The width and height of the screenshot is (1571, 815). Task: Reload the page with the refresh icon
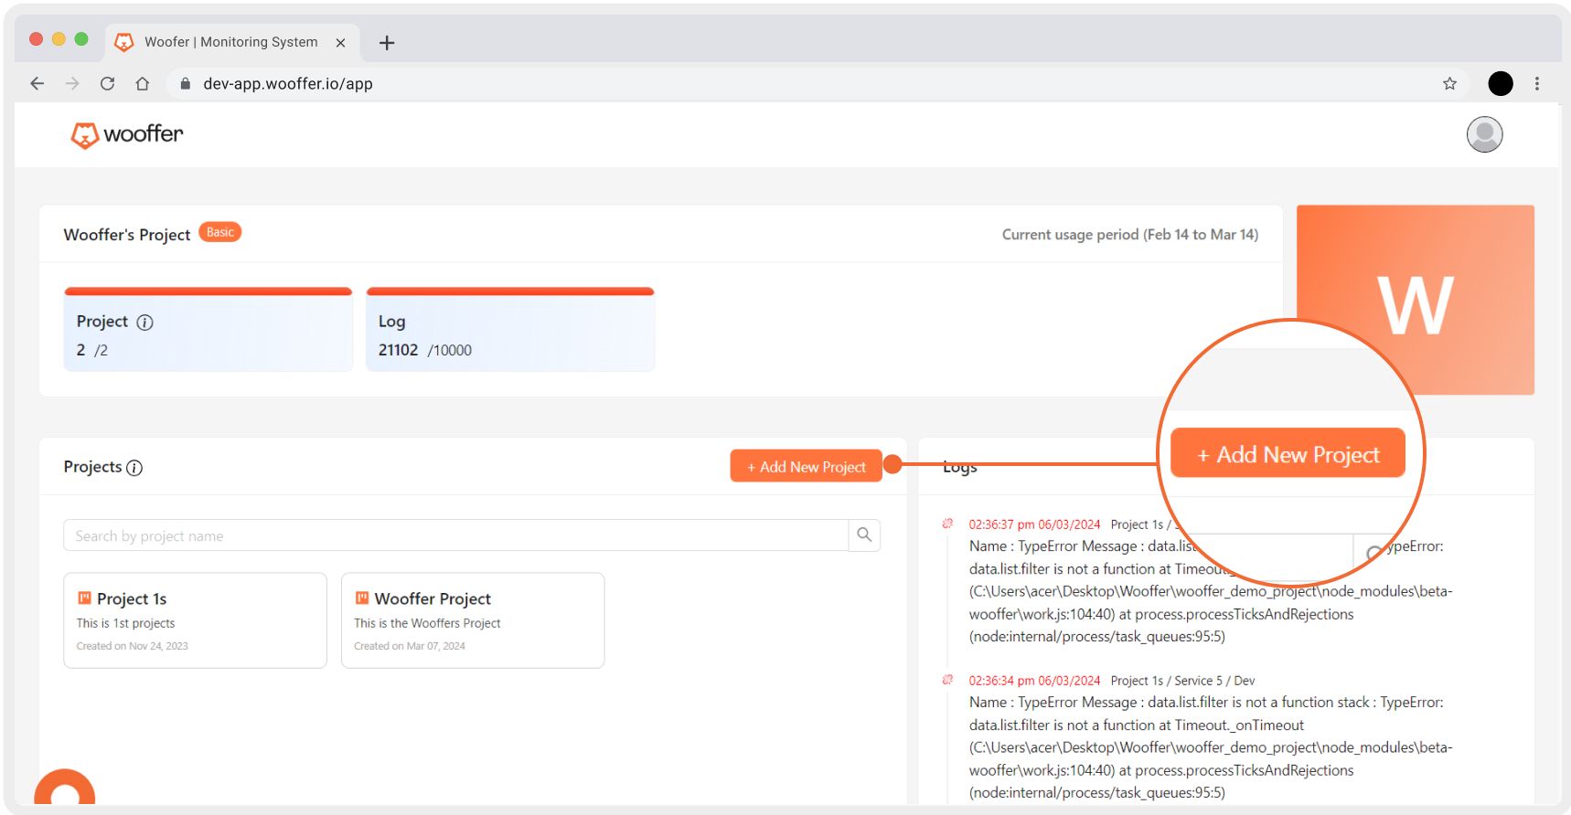pyautogui.click(x=107, y=83)
